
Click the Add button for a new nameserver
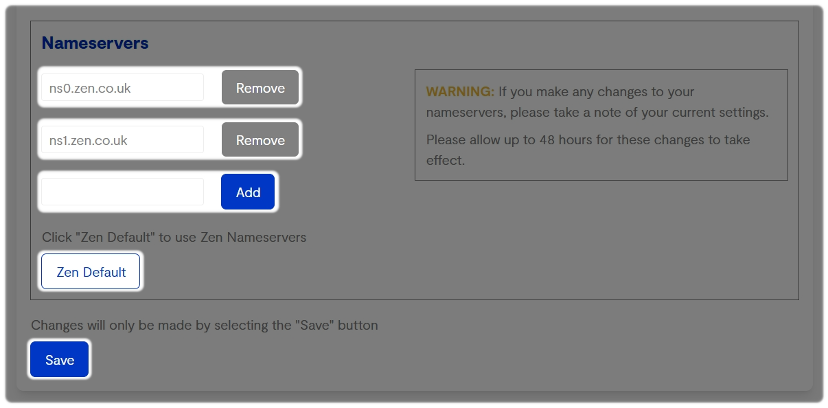tap(247, 192)
